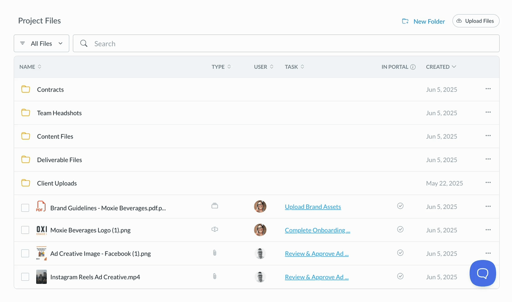
Task: Open the Deliverable Files folder
Action: click(59, 160)
